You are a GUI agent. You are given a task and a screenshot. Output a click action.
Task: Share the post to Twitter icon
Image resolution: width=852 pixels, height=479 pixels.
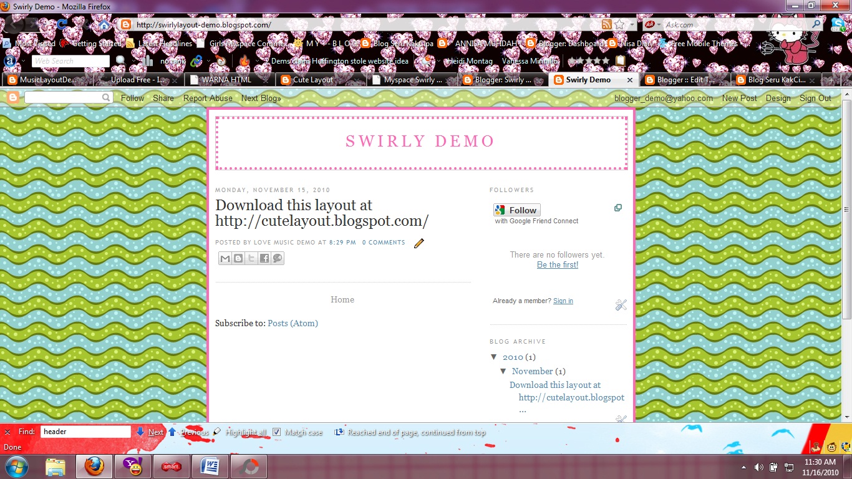(x=251, y=258)
